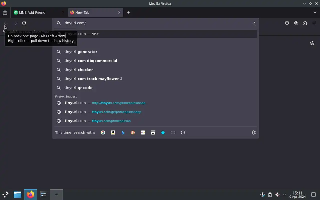This screenshot has width=320, height=200.
Task: Open a new tab with the plus button
Action: coord(128,12)
